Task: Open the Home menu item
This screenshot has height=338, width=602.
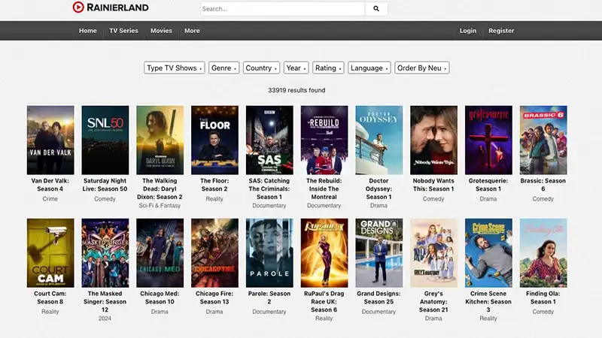Action: (88, 31)
